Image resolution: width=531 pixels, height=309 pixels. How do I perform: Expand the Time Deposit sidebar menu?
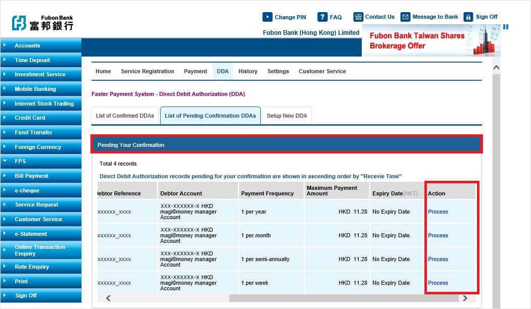point(40,60)
